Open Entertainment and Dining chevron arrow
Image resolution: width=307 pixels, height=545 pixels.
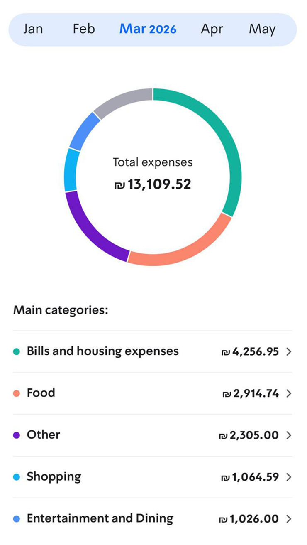[289, 519]
